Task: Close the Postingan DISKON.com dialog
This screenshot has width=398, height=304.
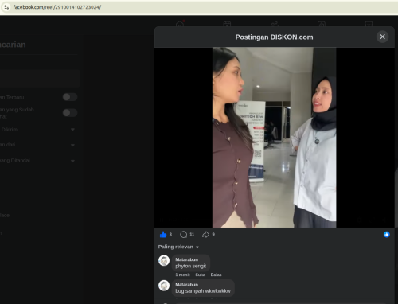Action: (x=382, y=37)
